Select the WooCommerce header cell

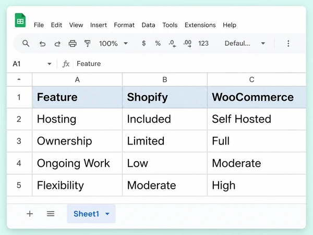pyautogui.click(x=257, y=97)
